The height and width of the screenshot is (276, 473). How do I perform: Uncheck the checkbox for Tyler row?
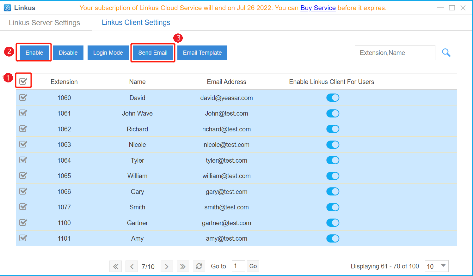[x=23, y=160]
